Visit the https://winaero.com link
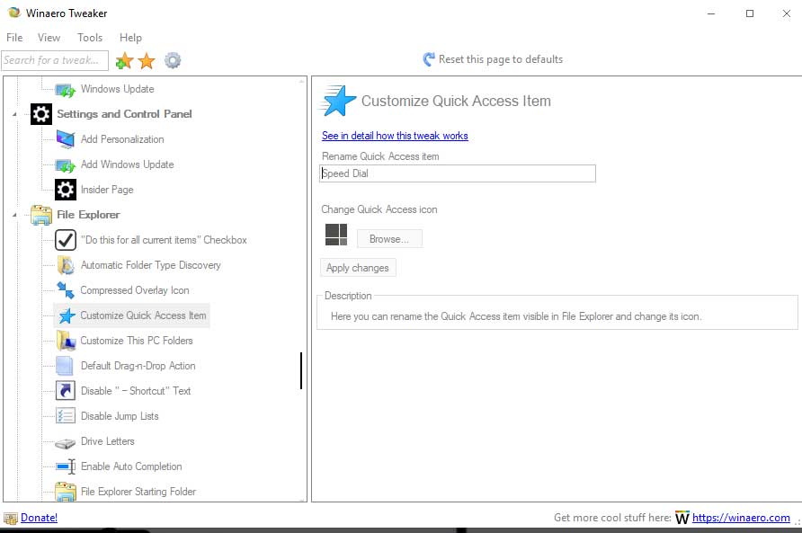This screenshot has height=533, width=802. click(x=741, y=518)
